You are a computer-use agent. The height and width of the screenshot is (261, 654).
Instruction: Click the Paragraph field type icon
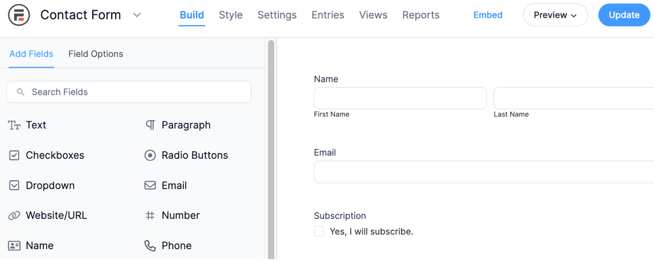(x=150, y=125)
